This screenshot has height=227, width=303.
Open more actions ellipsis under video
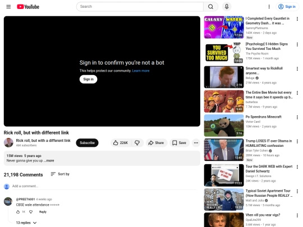tap(196, 143)
